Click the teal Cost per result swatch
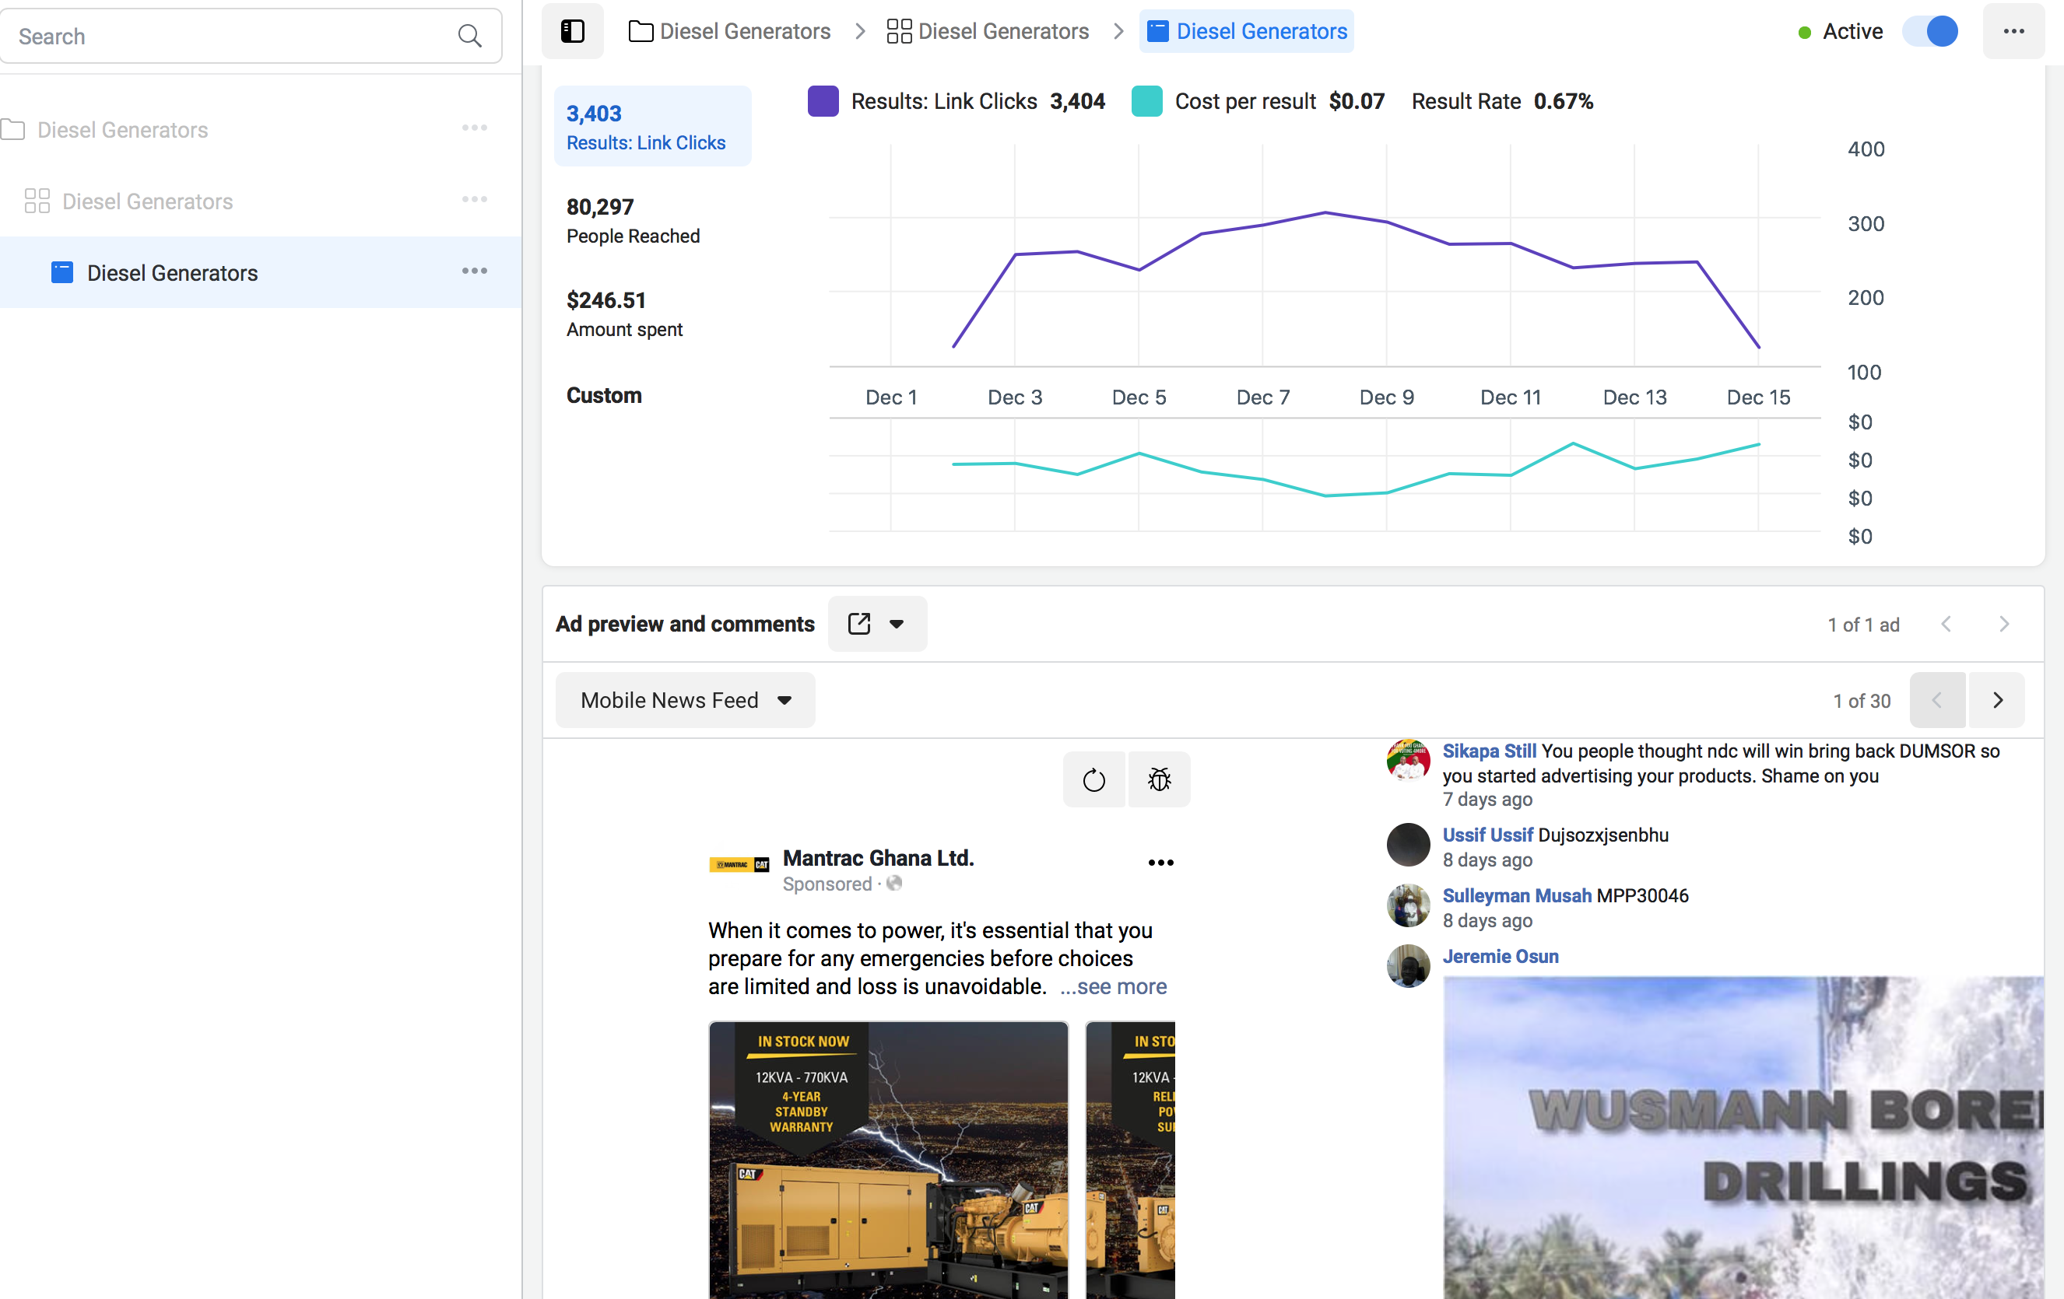Image resolution: width=2064 pixels, height=1299 pixels. point(1146,101)
